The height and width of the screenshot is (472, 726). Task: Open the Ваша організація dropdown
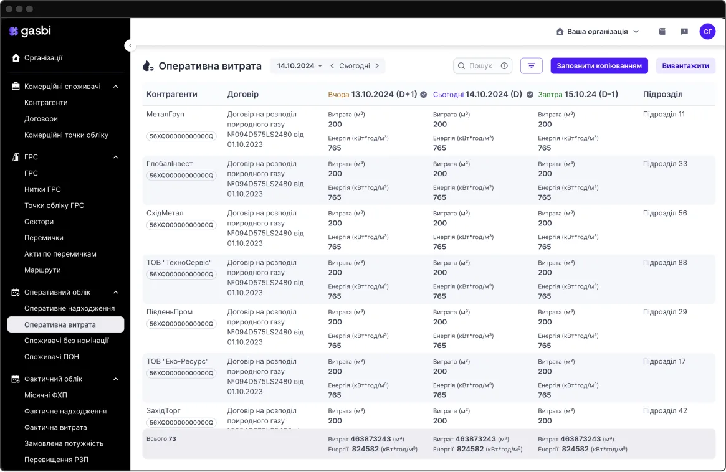tap(598, 32)
